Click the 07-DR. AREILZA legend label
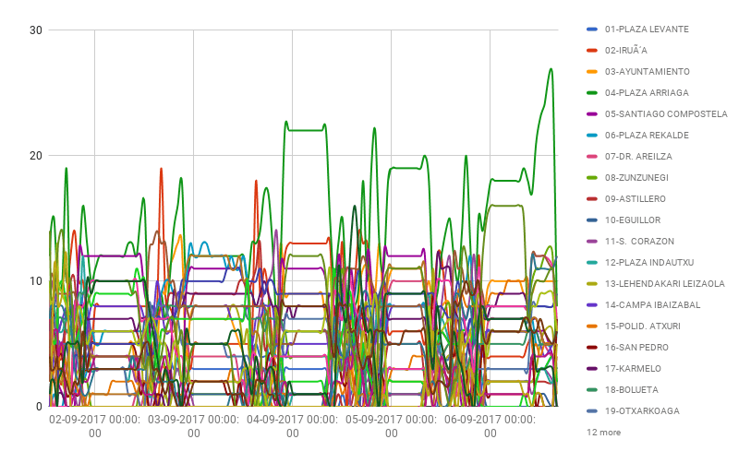Viewport: 751px width, 463px height. click(638, 157)
